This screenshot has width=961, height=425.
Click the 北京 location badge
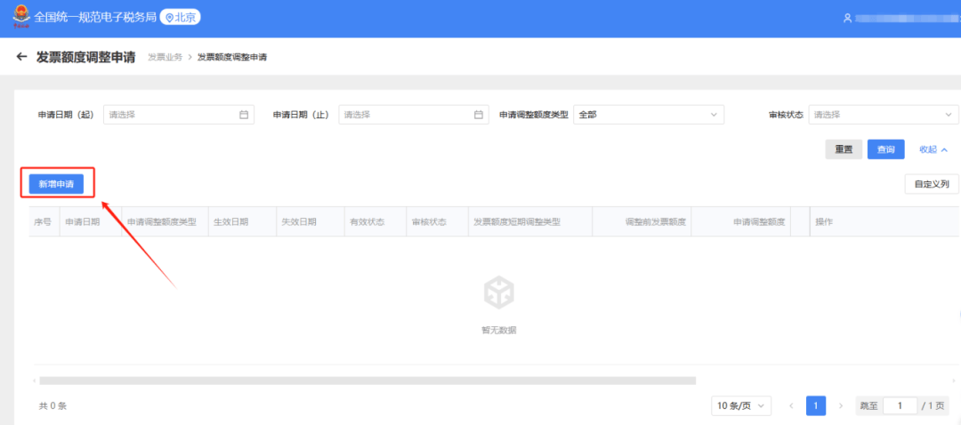[x=180, y=17]
